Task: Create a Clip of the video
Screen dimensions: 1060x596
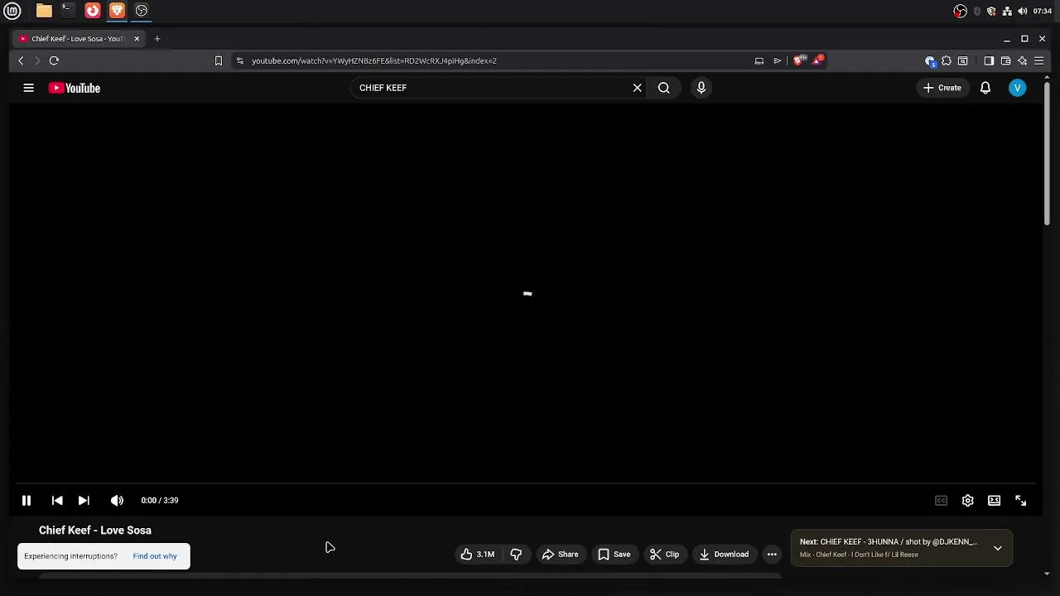Action: click(x=664, y=555)
